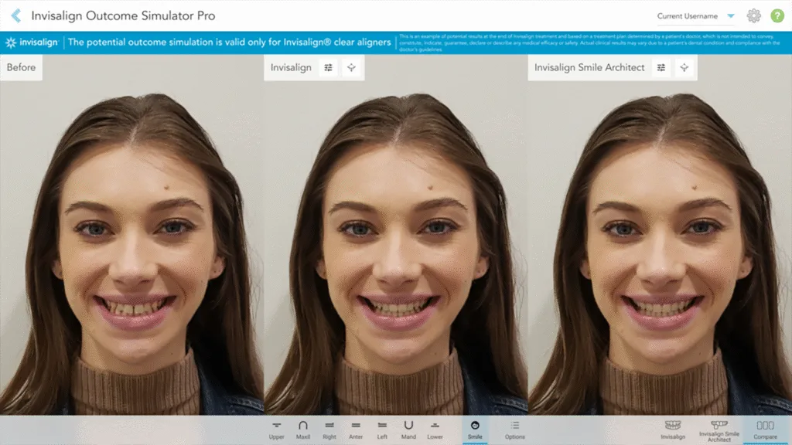This screenshot has width=792, height=445.
Task: Select the Invisalign Smile Architect panel header
Action: coord(589,67)
